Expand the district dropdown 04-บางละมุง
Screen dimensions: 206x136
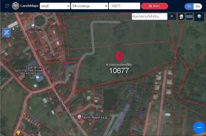click(89, 6)
